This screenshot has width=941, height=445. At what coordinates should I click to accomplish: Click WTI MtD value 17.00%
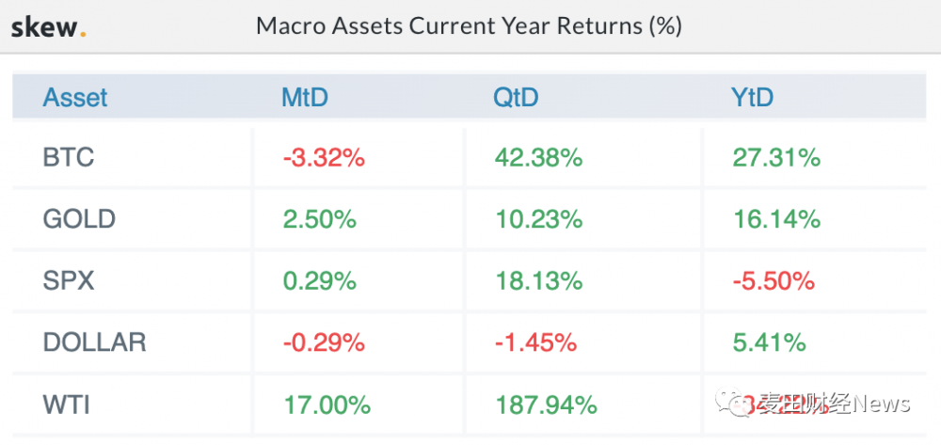click(x=327, y=405)
